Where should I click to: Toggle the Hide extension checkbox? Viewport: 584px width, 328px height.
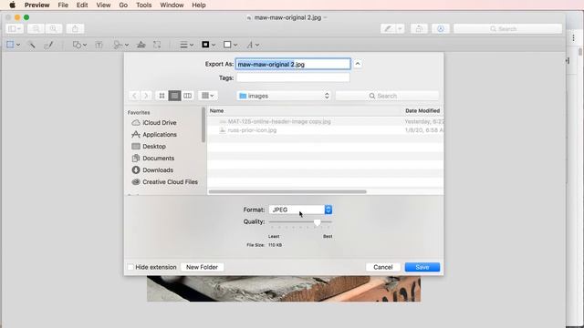click(130, 267)
